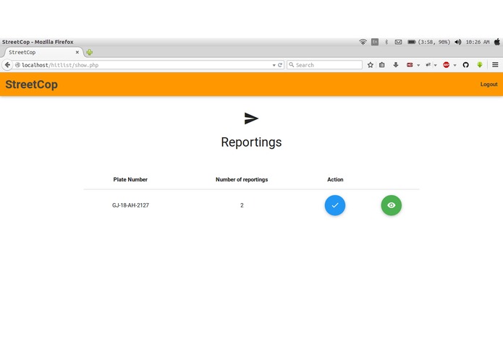Image resolution: width=503 pixels, height=357 pixels.
Task: Click the red extension toolbar icon
Action: pos(410,65)
